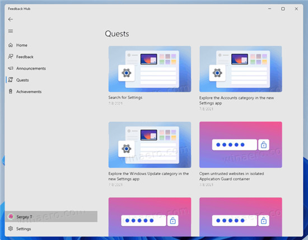Click the 'Search for Settings' quest title

[125, 97]
